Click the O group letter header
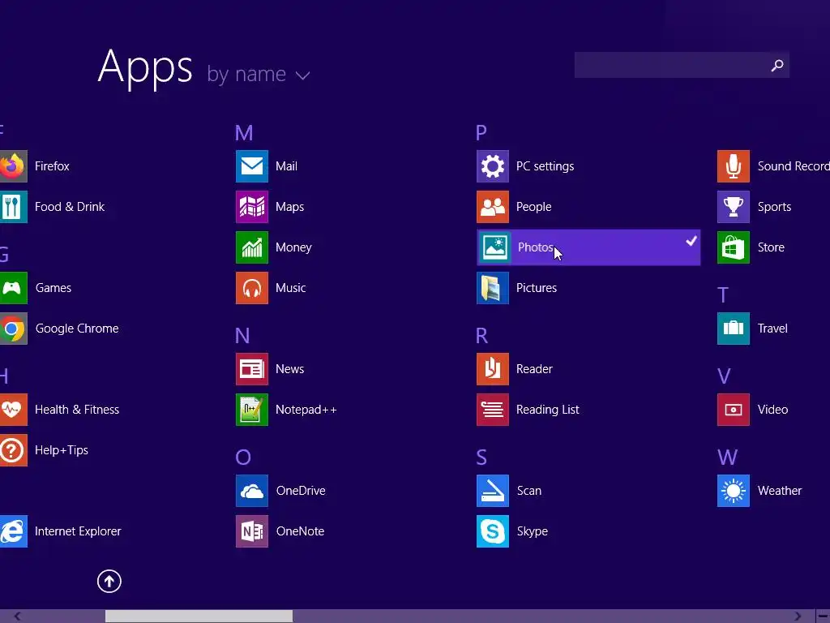The width and height of the screenshot is (830, 623). coord(243,458)
